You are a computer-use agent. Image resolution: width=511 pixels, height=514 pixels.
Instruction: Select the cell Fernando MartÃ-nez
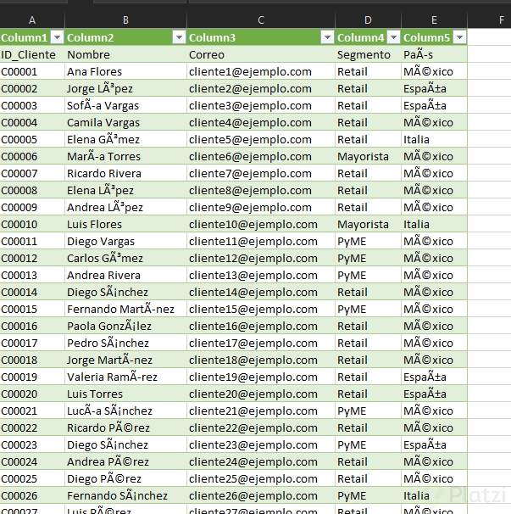pos(125,309)
